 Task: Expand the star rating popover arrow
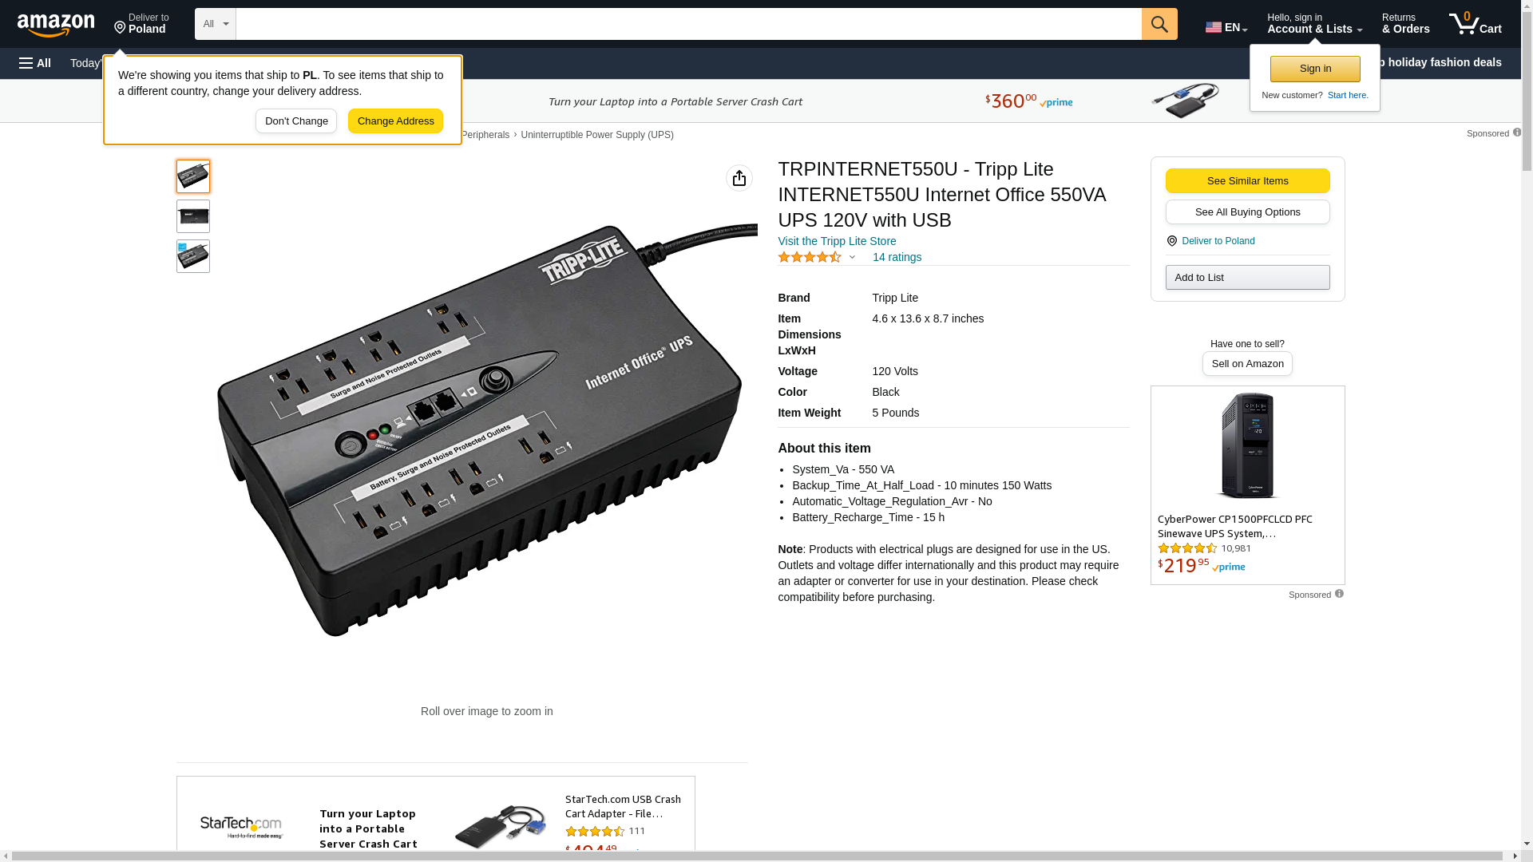point(852,258)
